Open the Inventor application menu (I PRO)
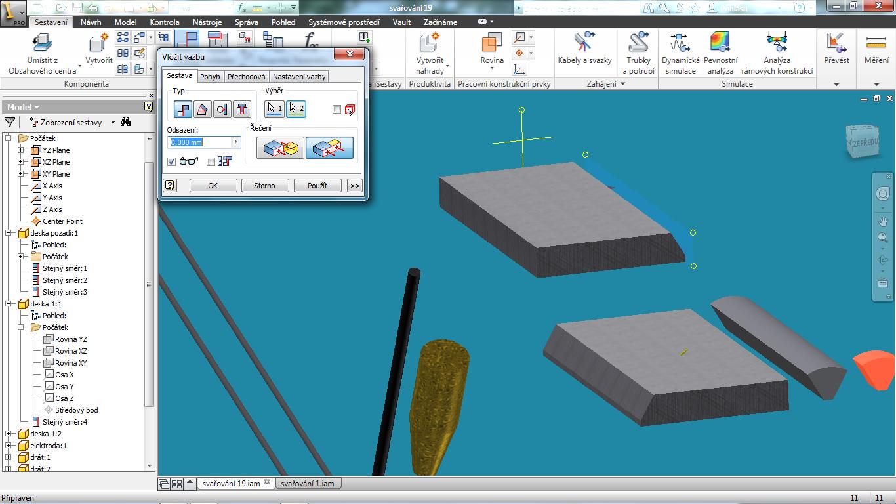The width and height of the screenshot is (896, 504). click(12, 14)
